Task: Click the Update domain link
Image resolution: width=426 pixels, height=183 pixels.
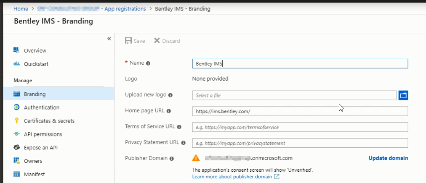Action: pos(388,158)
